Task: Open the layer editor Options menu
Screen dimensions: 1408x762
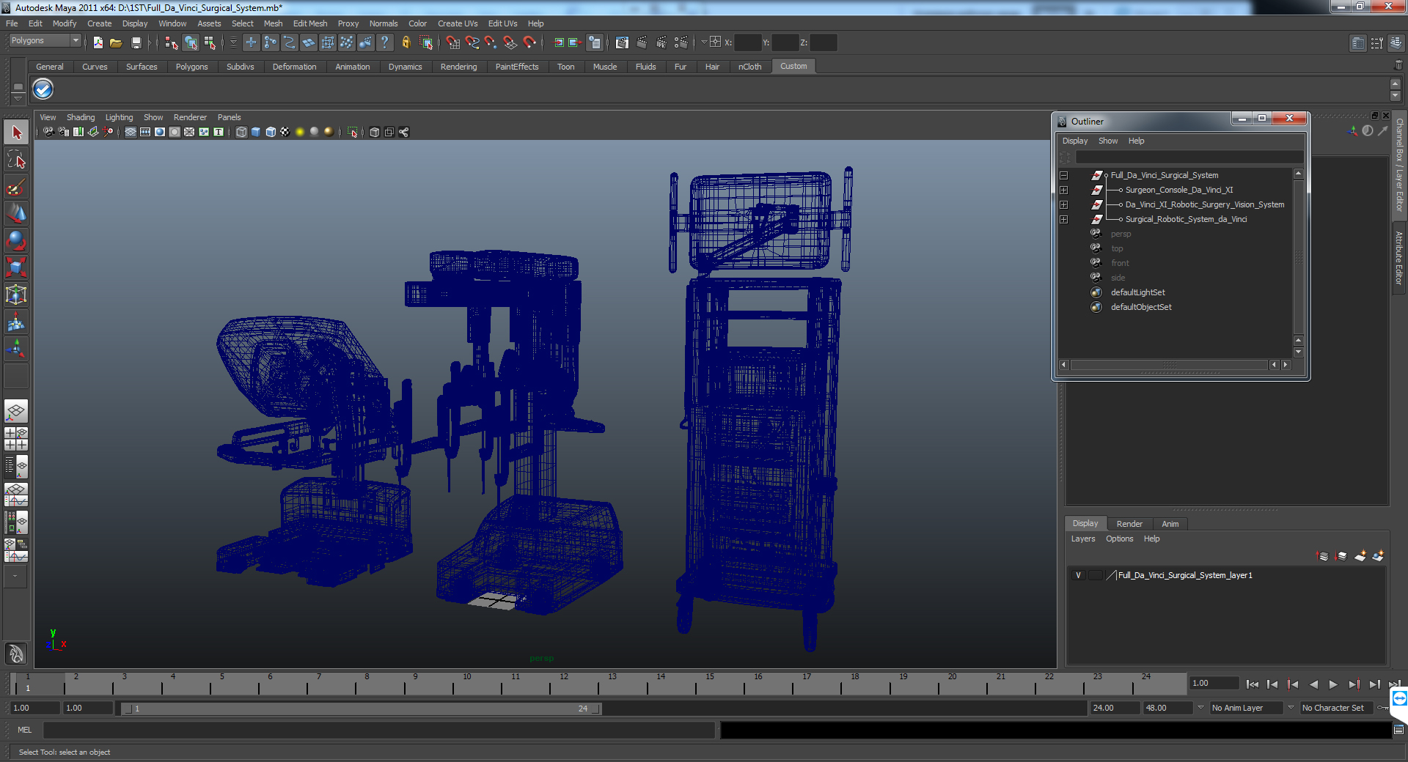Action: (1120, 539)
